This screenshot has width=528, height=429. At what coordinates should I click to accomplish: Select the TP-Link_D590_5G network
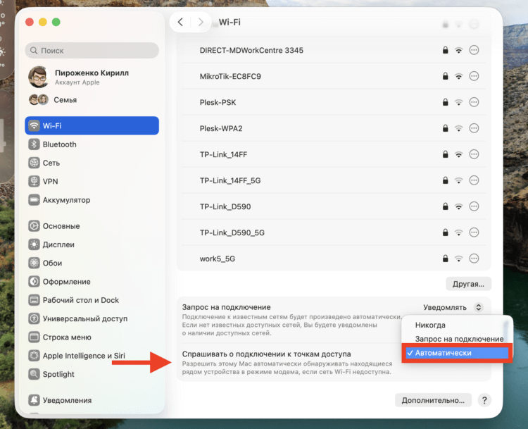(x=334, y=232)
